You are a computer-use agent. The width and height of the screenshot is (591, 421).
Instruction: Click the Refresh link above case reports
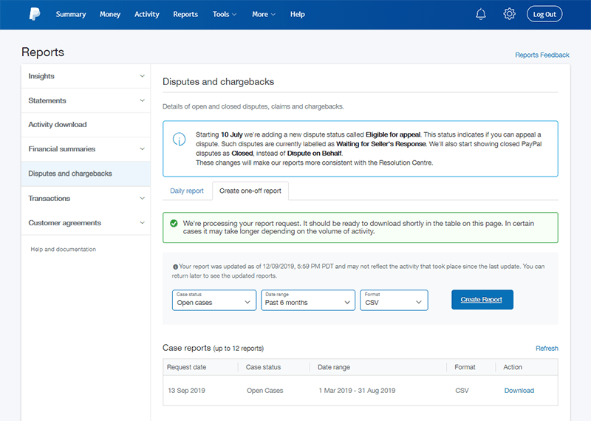(547, 349)
